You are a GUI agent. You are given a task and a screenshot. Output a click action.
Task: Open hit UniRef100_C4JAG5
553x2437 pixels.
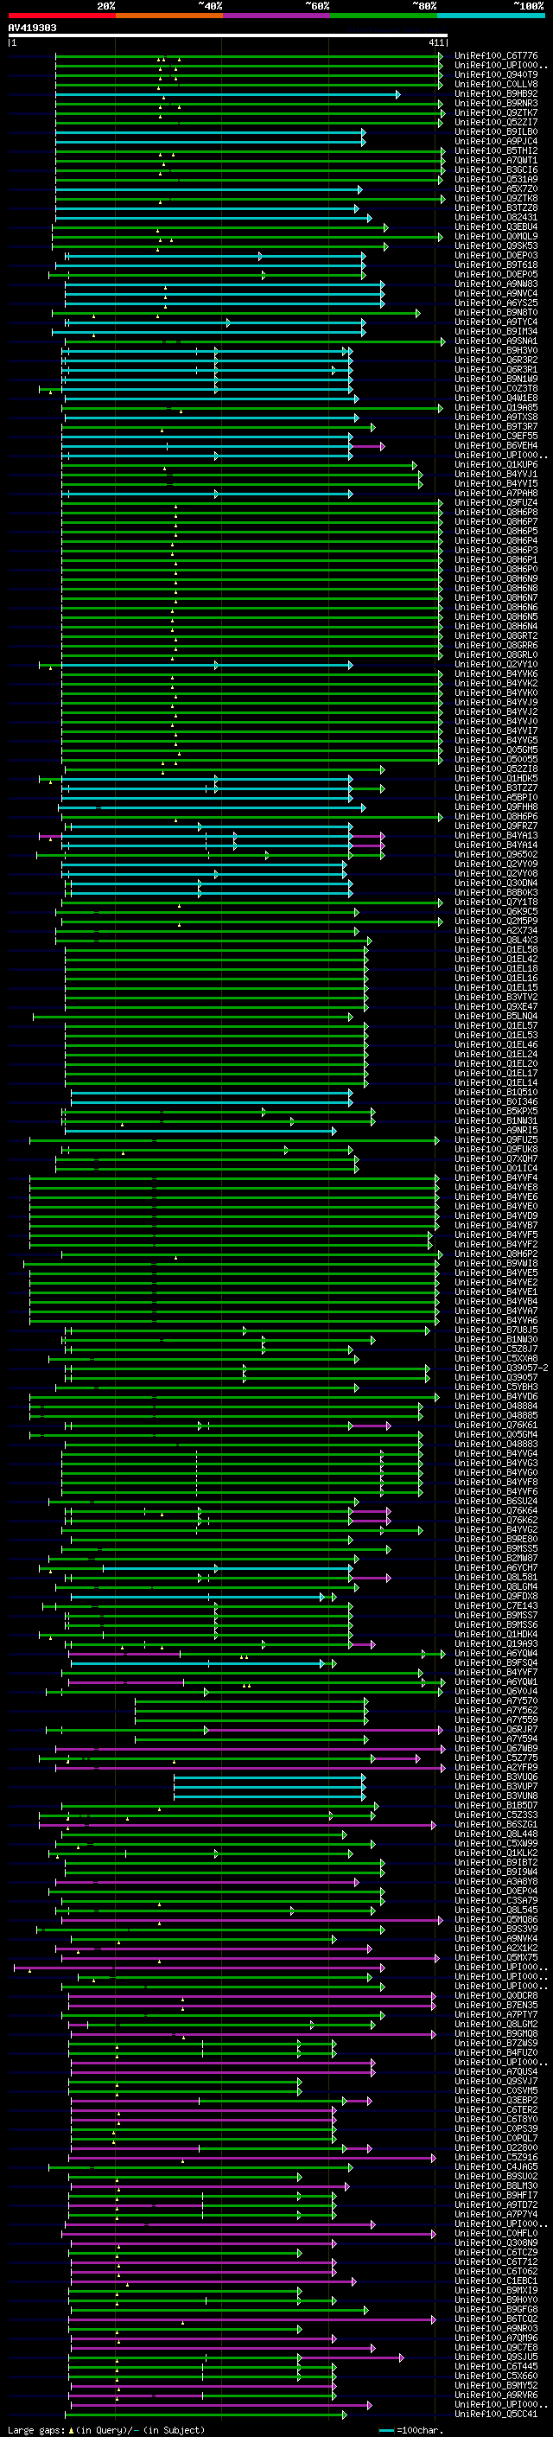(495, 2166)
